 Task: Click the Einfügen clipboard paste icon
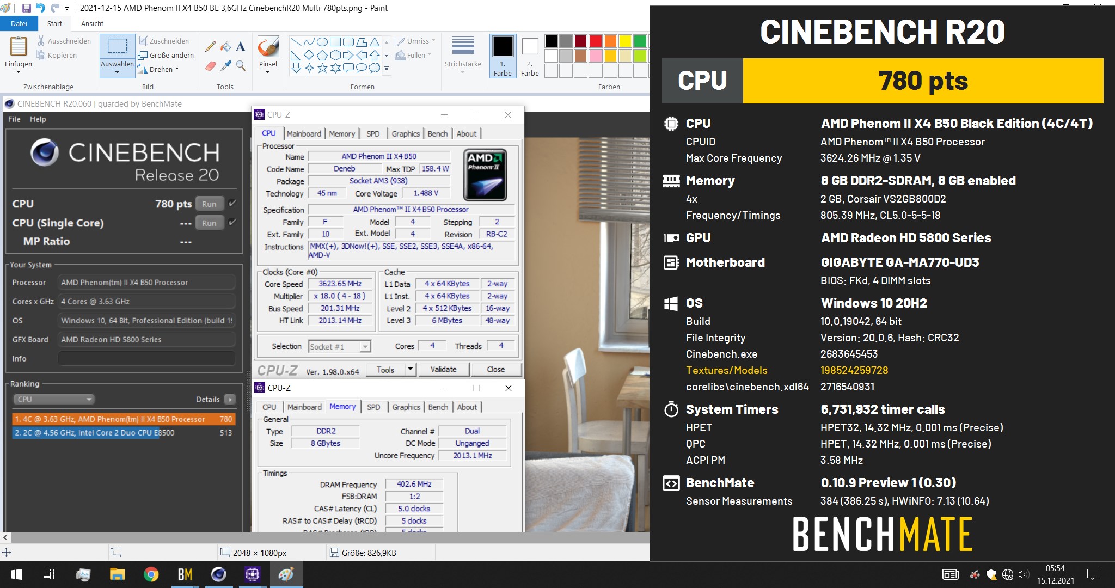click(19, 47)
